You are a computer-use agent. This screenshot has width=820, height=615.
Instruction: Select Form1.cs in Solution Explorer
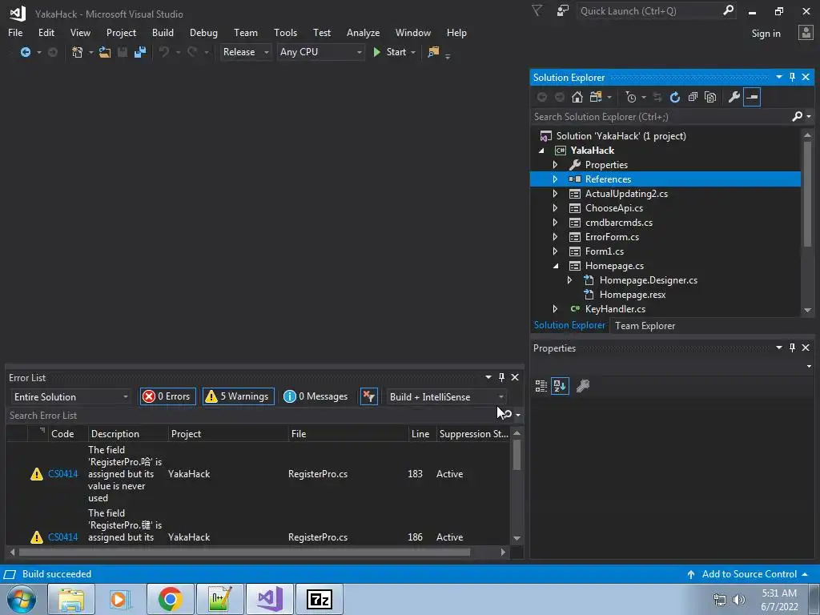[x=604, y=251]
